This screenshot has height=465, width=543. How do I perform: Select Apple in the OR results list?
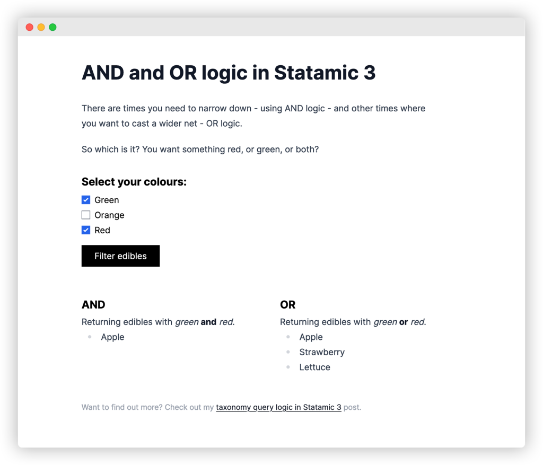(311, 337)
